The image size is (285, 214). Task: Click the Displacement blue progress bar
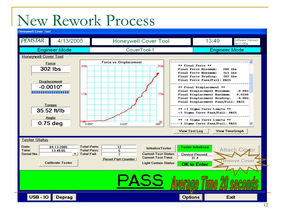click(x=51, y=93)
